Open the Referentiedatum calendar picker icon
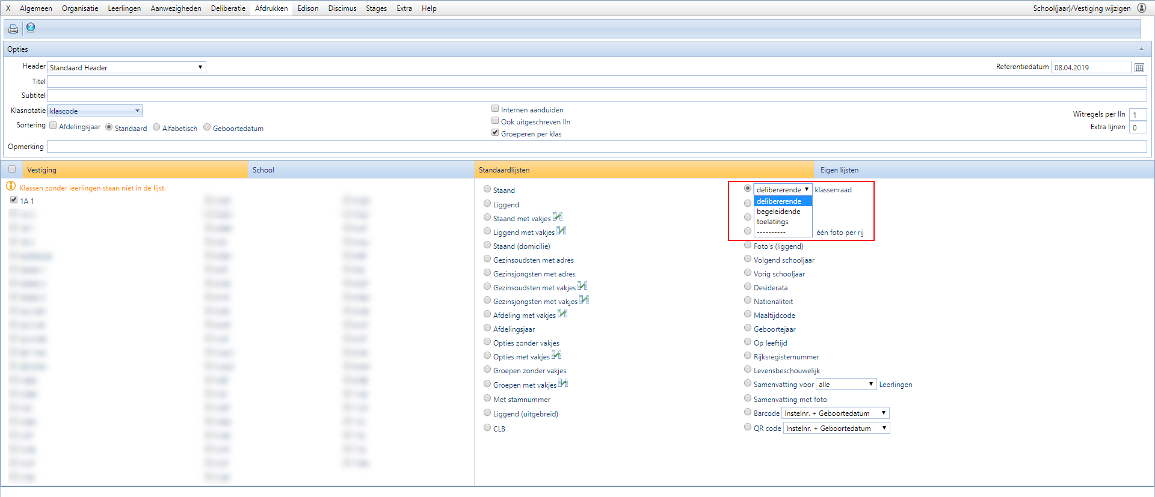 tap(1139, 67)
